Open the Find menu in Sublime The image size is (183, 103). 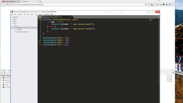pyautogui.click(x=25, y=14)
